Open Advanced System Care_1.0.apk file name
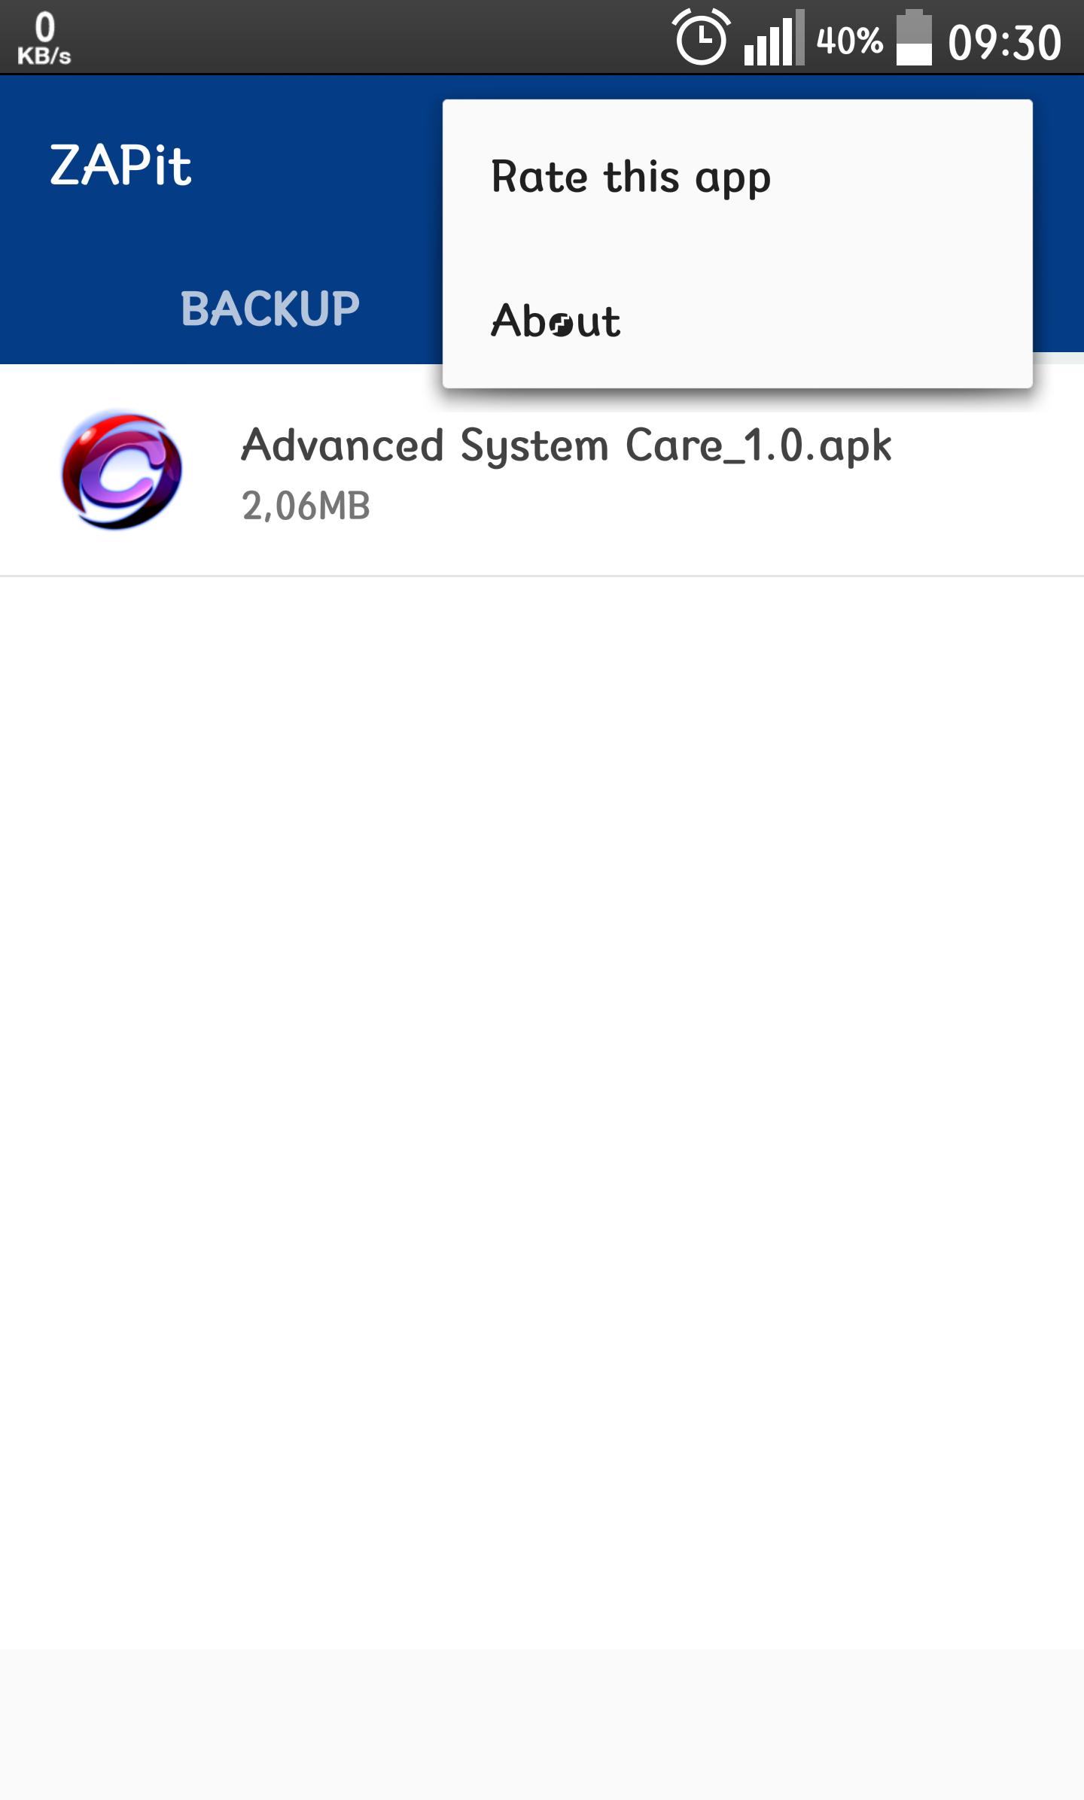 click(x=566, y=445)
